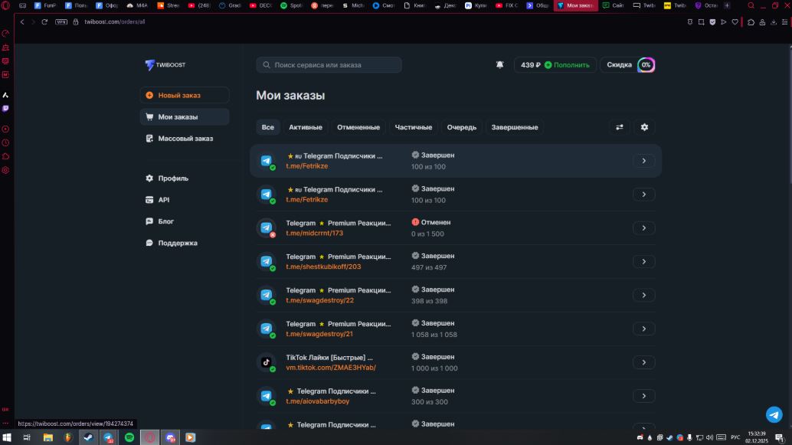Open Steam from the Windows taskbar
792x445 pixels.
tap(90, 437)
